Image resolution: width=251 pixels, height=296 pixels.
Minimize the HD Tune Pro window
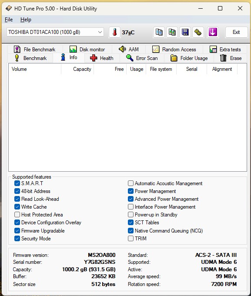pos(201,9)
